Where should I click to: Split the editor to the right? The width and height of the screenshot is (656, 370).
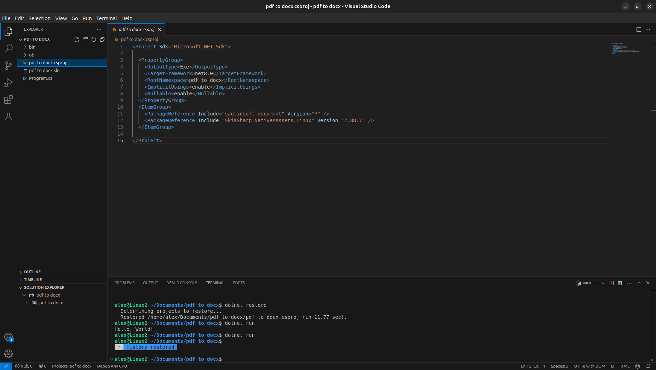[639, 30]
